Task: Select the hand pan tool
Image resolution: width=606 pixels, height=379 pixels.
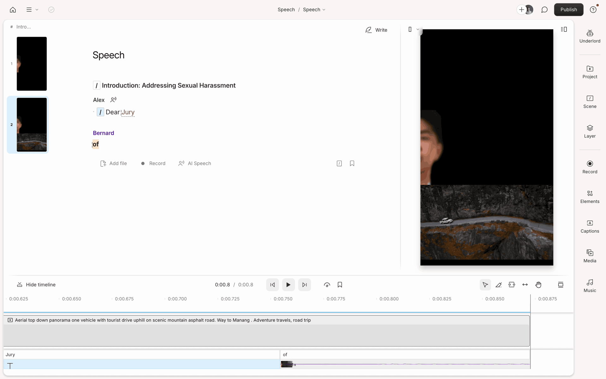Action: (x=538, y=285)
